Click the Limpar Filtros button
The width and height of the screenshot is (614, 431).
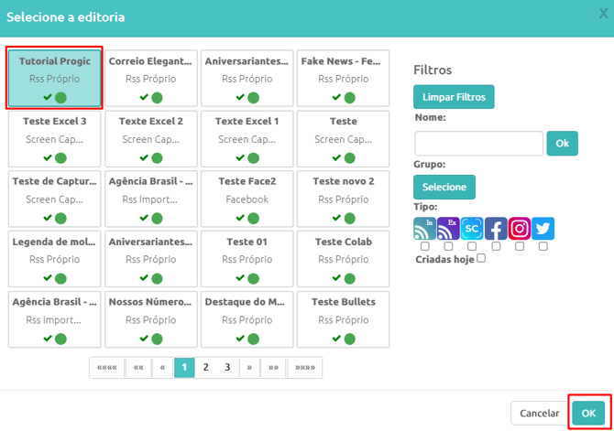tap(454, 97)
